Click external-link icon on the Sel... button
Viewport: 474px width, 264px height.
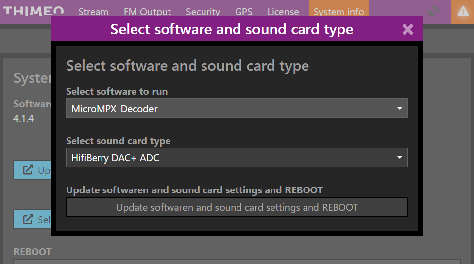coord(29,219)
